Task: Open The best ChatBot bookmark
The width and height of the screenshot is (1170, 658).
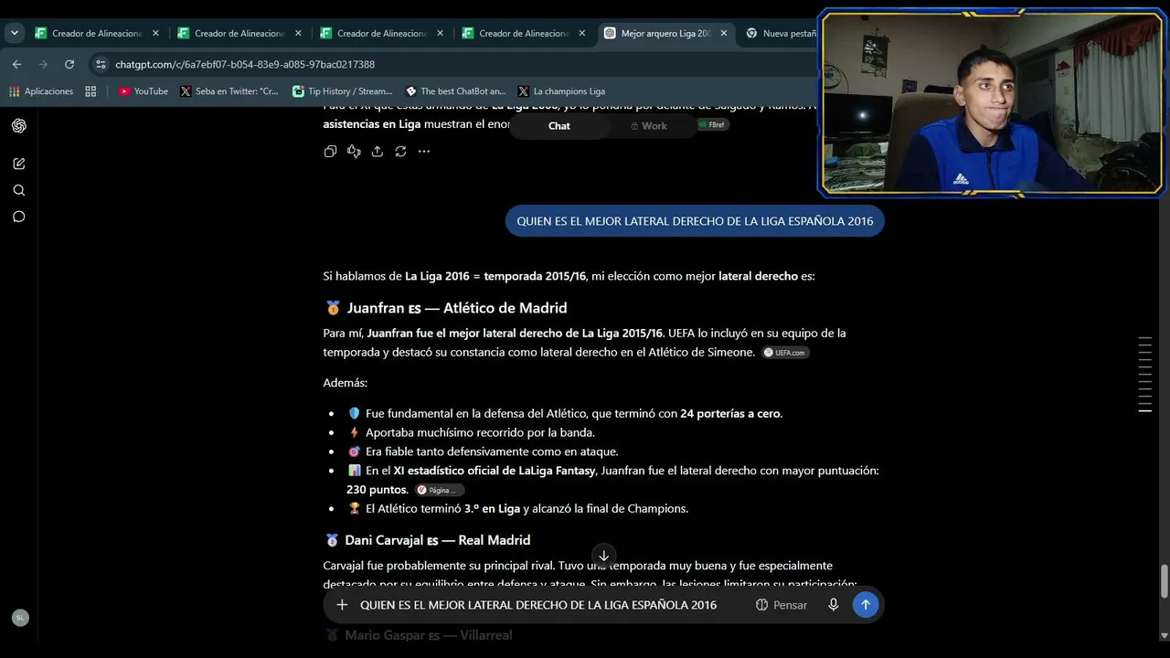Action: pos(454,91)
